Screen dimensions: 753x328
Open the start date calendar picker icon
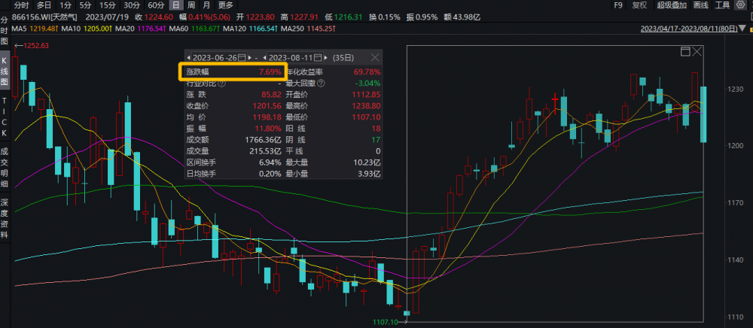tap(242, 57)
